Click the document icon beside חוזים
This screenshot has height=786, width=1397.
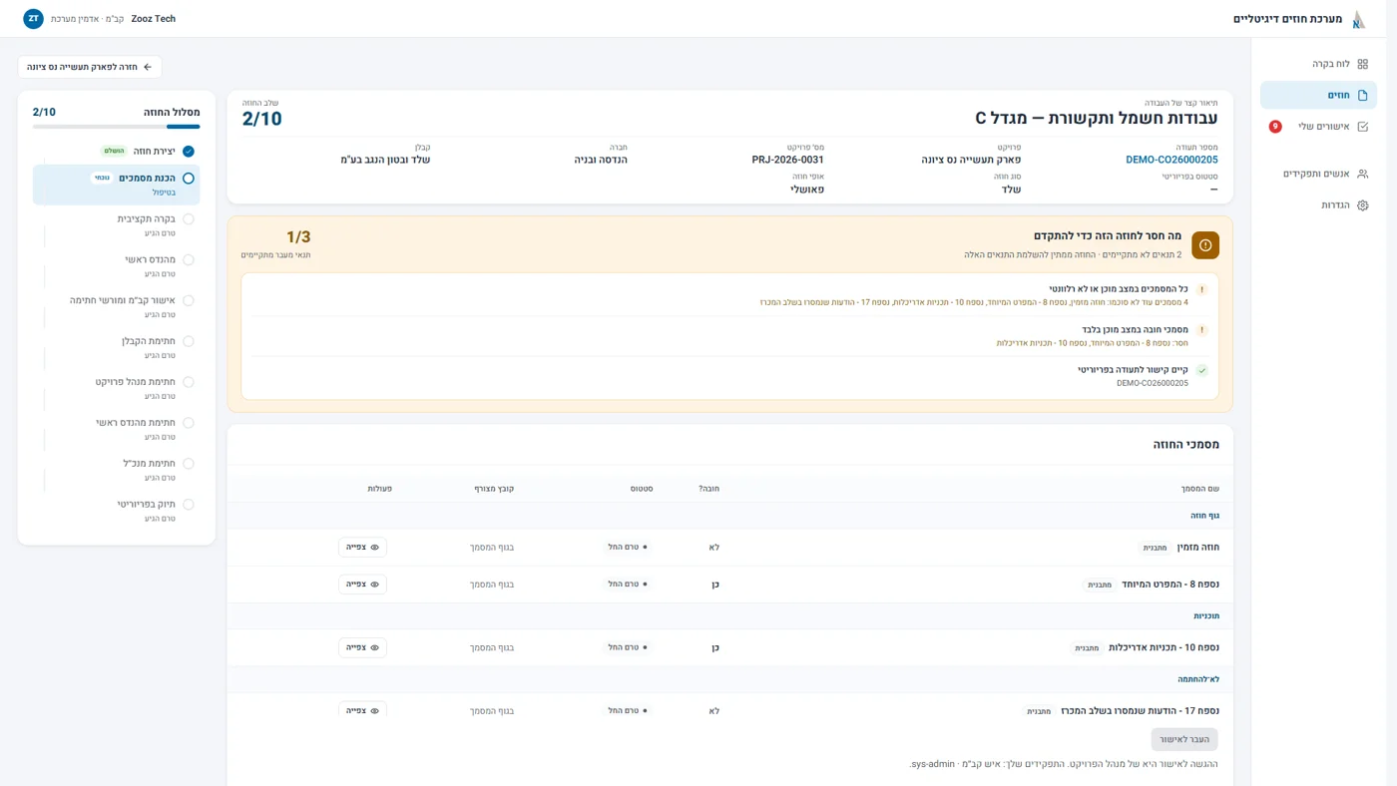click(1362, 96)
